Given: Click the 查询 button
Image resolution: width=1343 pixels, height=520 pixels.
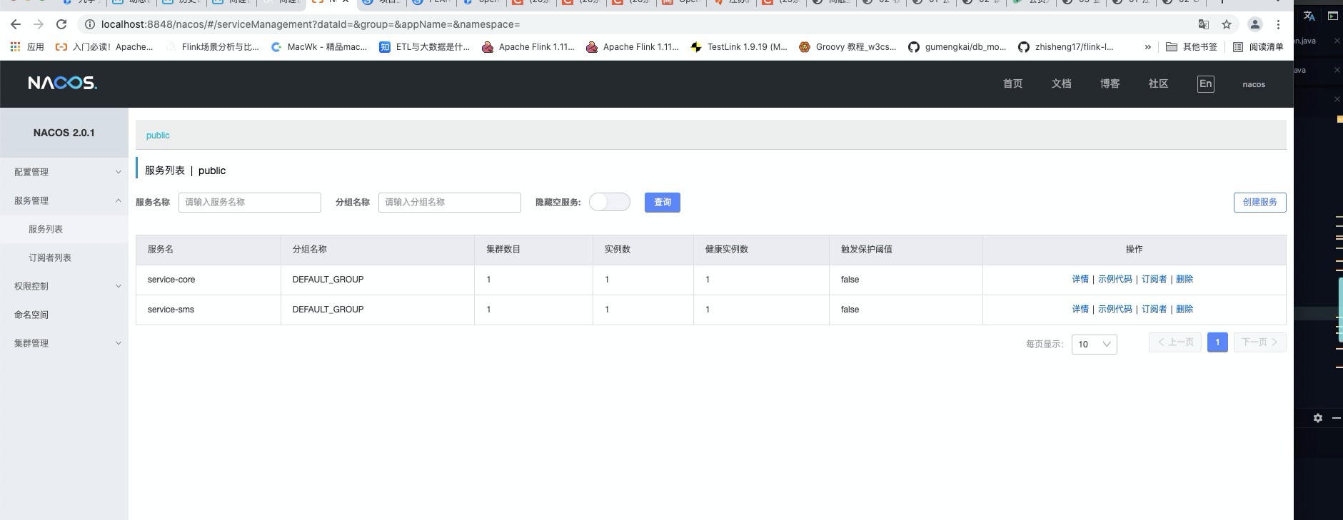Looking at the screenshot, I should [x=663, y=203].
